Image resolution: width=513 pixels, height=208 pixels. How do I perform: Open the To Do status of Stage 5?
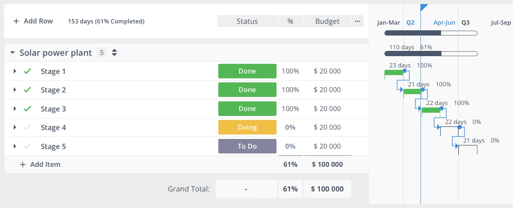click(247, 146)
